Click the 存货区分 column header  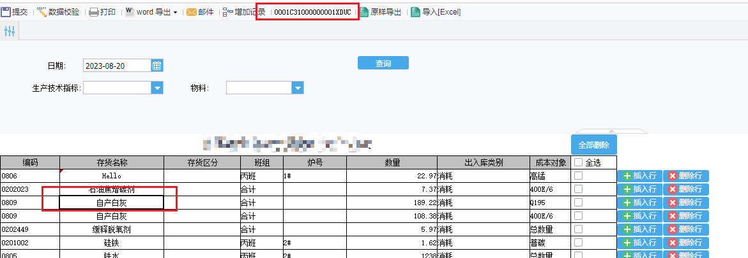[x=202, y=162]
